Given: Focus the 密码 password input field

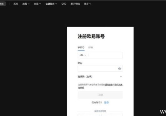Looking at the screenshot, I should click(100, 68).
